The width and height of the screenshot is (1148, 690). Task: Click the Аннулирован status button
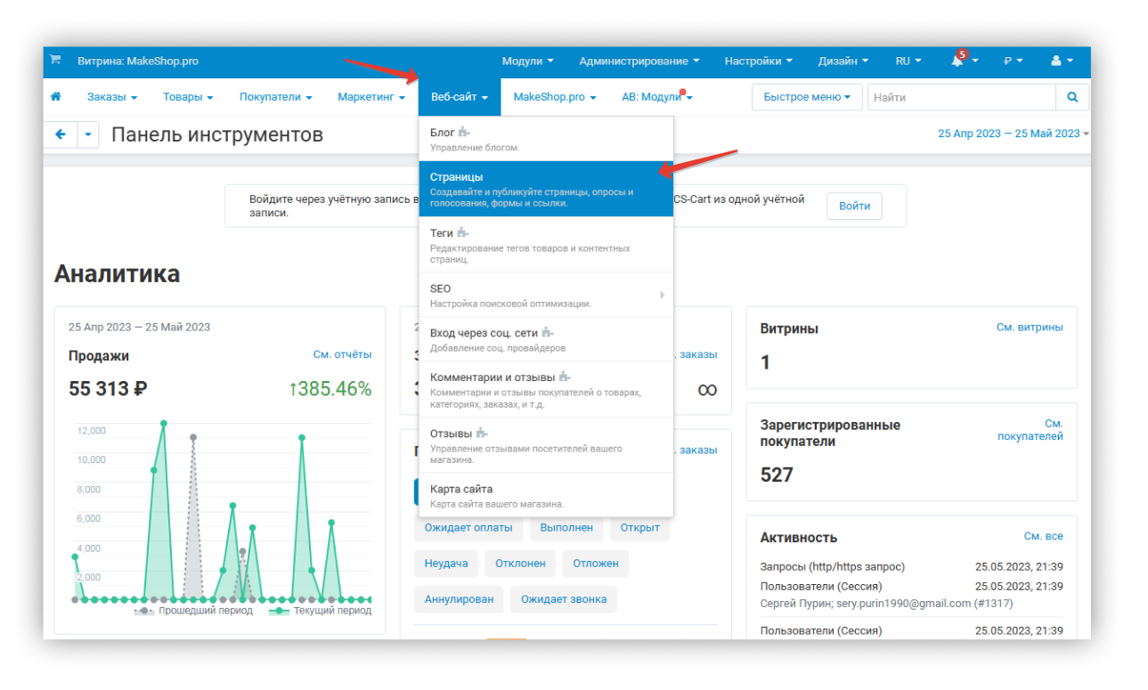pyautogui.click(x=459, y=599)
